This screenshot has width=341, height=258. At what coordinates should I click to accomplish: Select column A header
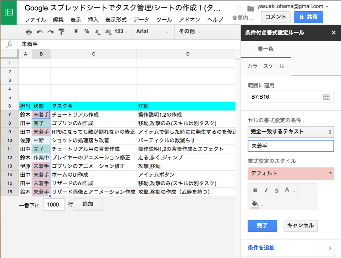point(25,54)
